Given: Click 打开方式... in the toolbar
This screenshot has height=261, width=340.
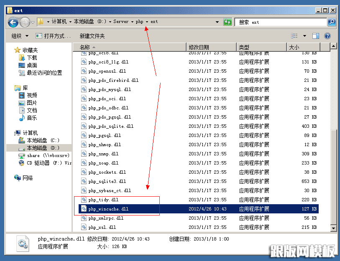Looking at the screenshot, I should pyautogui.click(x=54, y=36).
